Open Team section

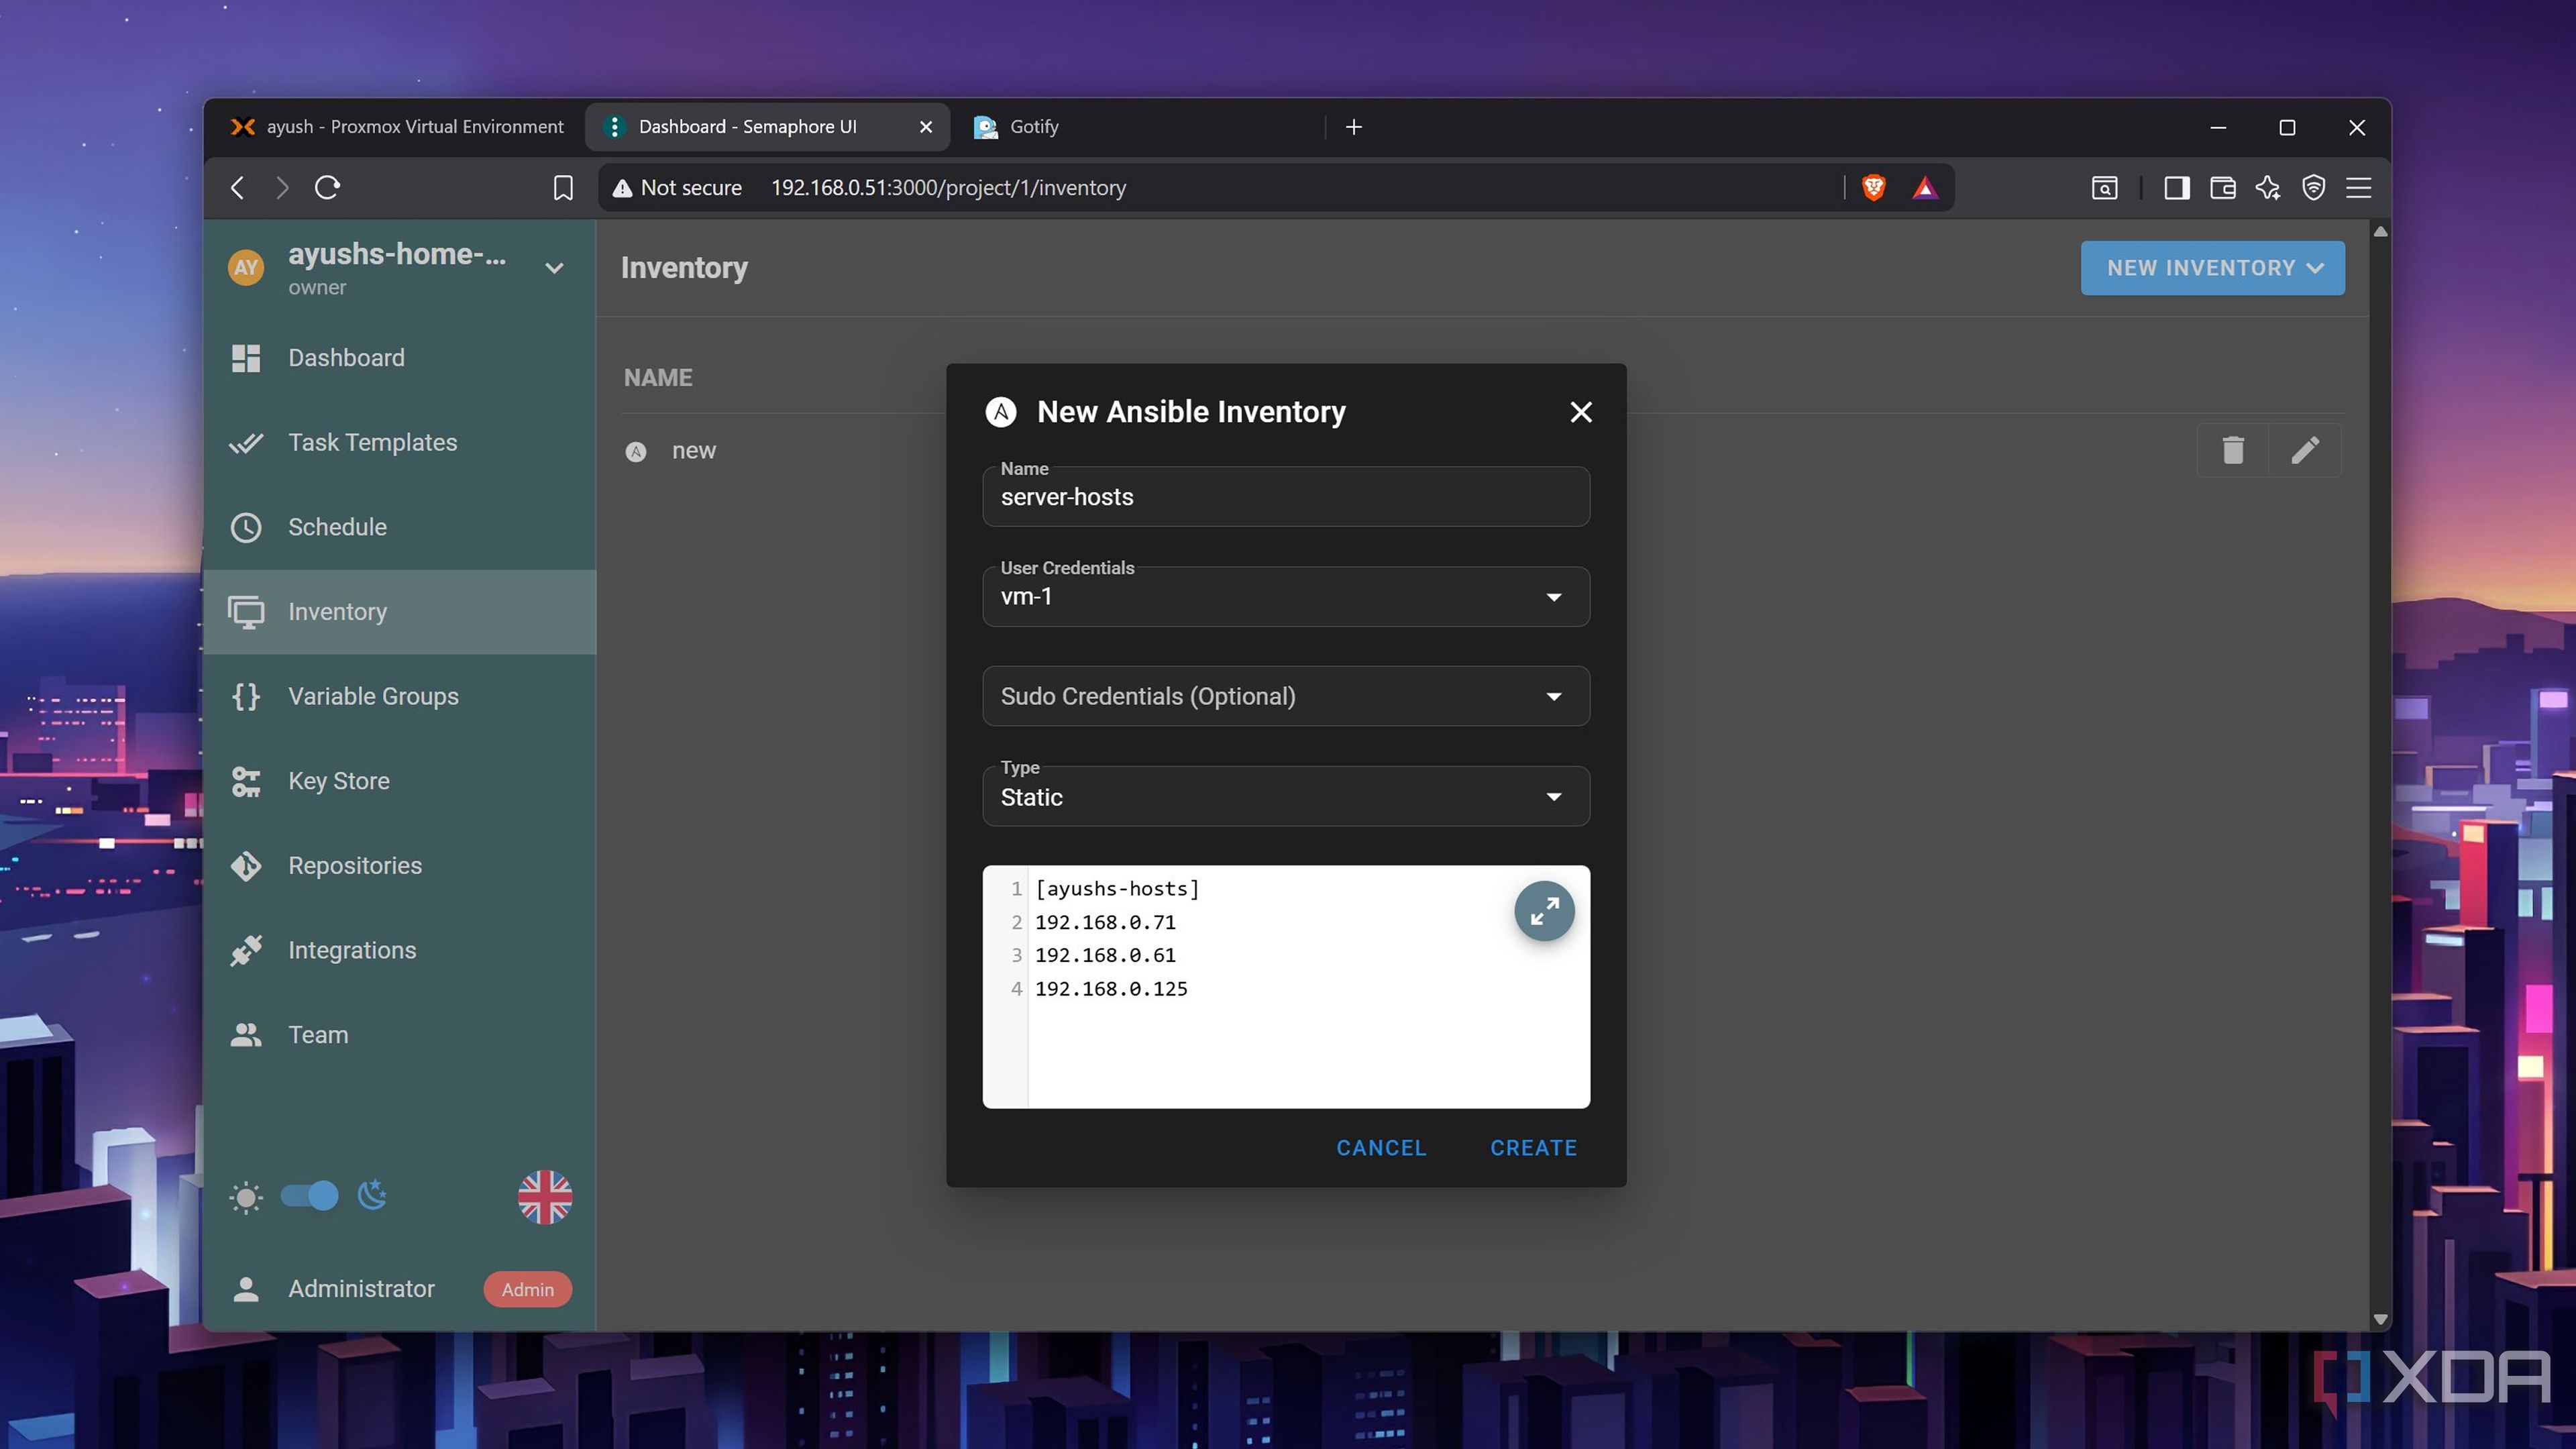click(x=399, y=1035)
